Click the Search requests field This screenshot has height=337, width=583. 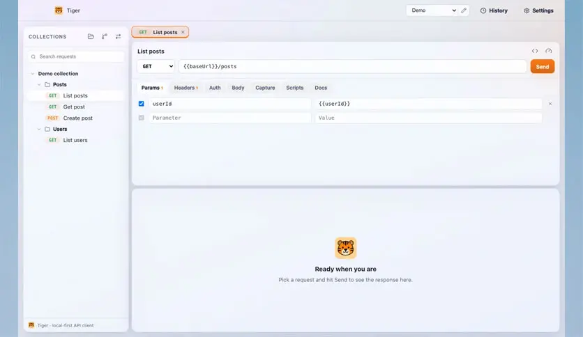coord(76,56)
